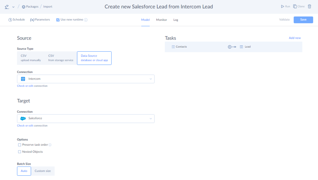Viewport: 318px width, 180px height.
Task: Clone this package
Action: pos(299,7)
